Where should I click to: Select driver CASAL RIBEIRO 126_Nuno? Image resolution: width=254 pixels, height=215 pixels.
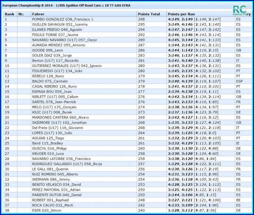coord(54,86)
